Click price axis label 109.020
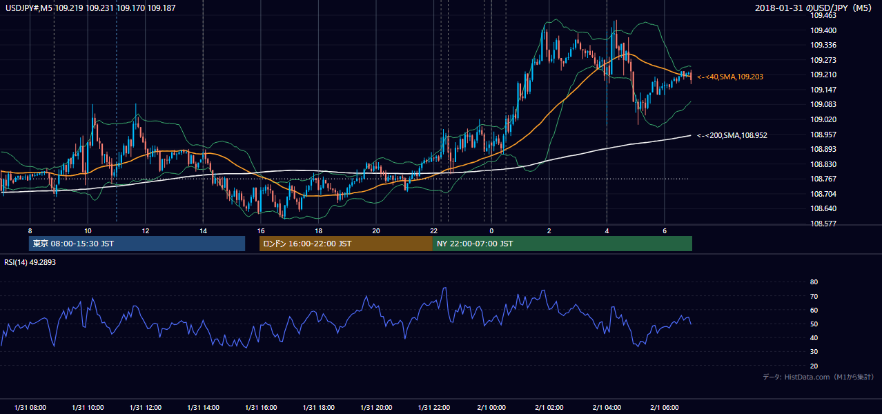Viewport: 882px width, 414px height. point(824,119)
